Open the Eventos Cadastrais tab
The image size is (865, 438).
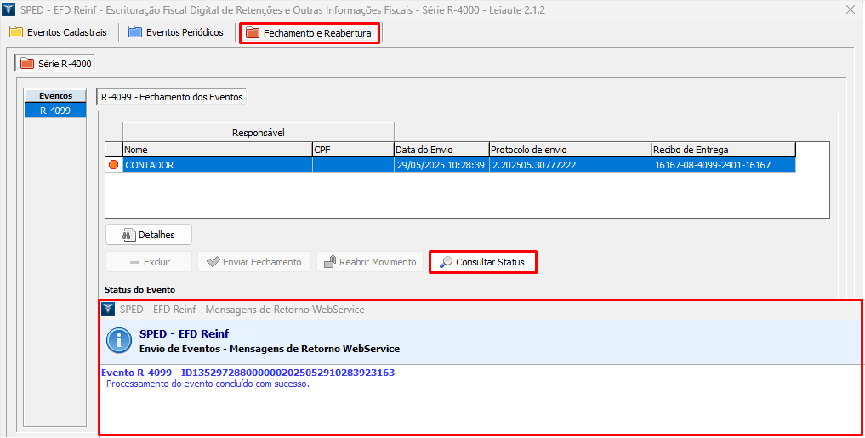pyautogui.click(x=59, y=32)
